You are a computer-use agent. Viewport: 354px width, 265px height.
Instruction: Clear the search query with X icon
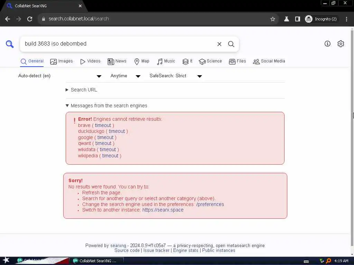click(219, 44)
